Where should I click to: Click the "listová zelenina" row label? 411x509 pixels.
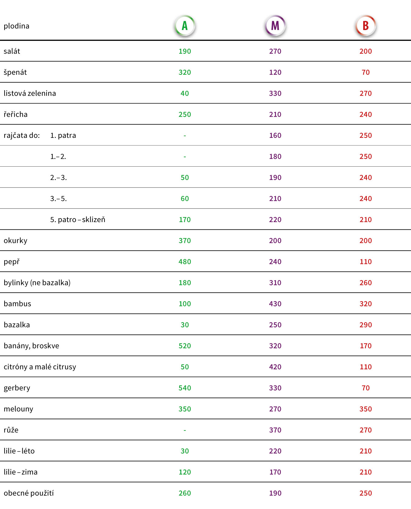click(30, 93)
